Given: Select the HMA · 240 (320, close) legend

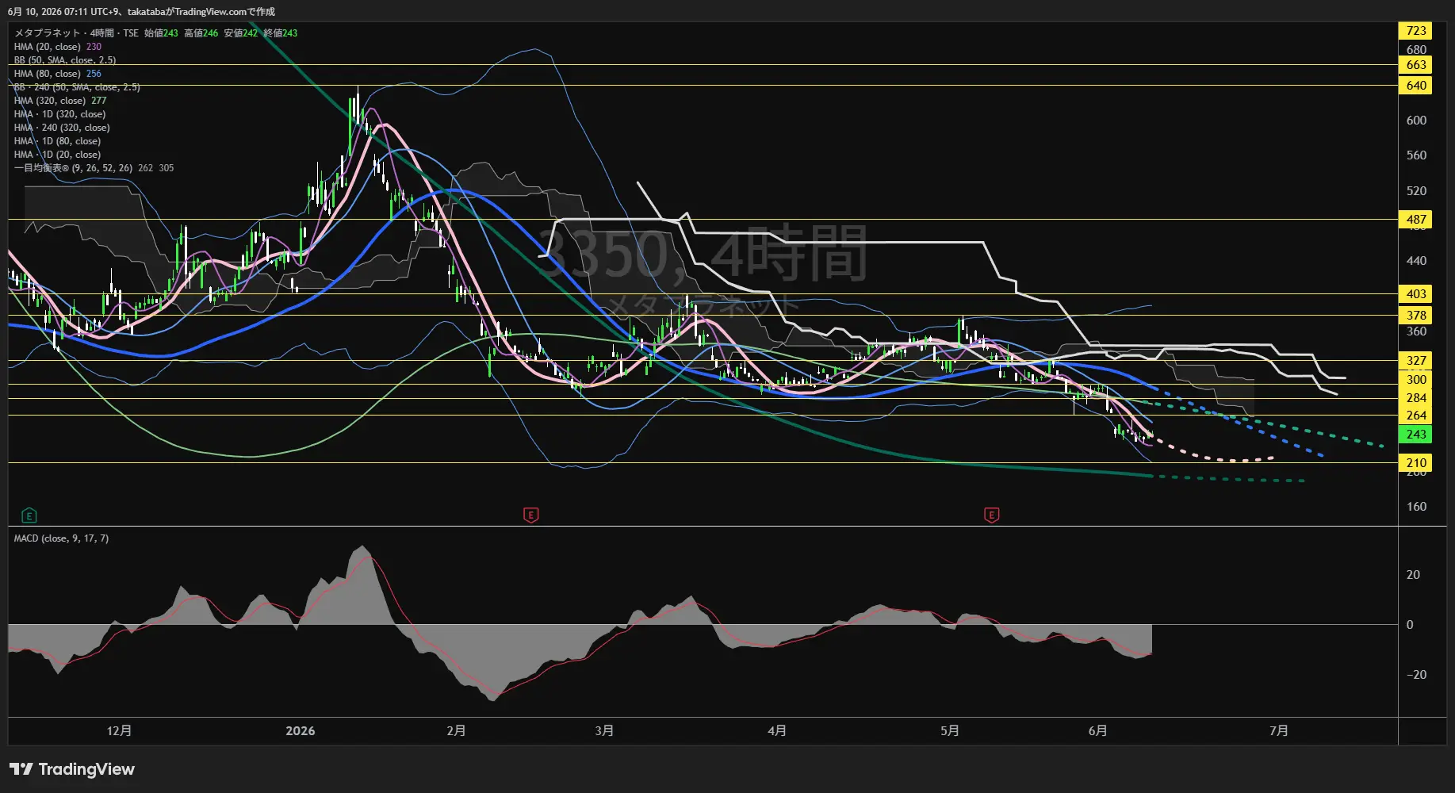Looking at the screenshot, I should point(62,128).
